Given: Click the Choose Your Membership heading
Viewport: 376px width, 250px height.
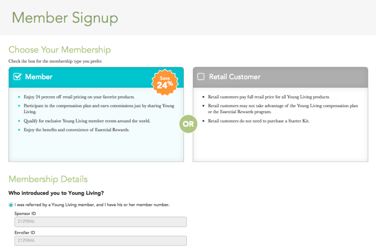Looking at the screenshot, I should point(59,50).
